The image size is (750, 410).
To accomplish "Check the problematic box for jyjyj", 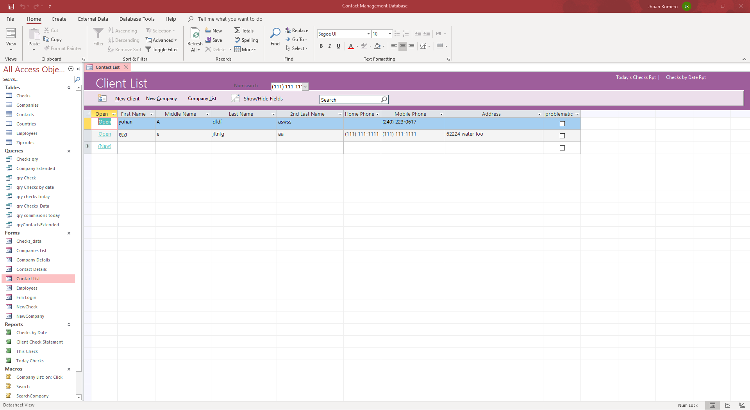I will coord(562,136).
